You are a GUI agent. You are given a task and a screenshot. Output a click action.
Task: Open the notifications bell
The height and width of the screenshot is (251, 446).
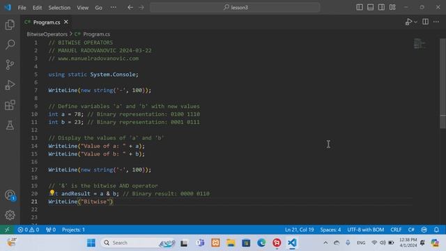pyautogui.click(x=436, y=229)
